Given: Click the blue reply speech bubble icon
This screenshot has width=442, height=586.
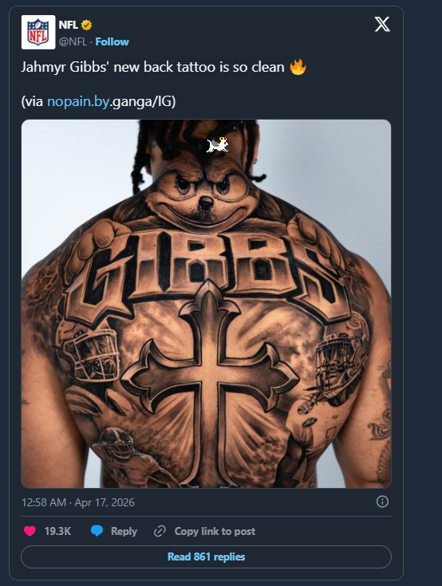Looking at the screenshot, I should 97,531.
